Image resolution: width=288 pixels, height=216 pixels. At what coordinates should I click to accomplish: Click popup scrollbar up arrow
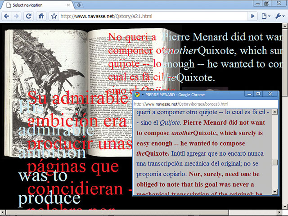pyautogui.click(x=275, y=112)
